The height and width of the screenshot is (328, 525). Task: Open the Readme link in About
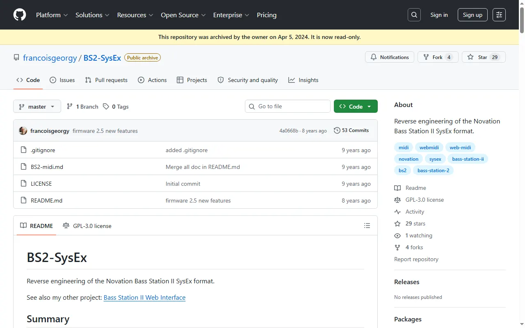pos(410,188)
